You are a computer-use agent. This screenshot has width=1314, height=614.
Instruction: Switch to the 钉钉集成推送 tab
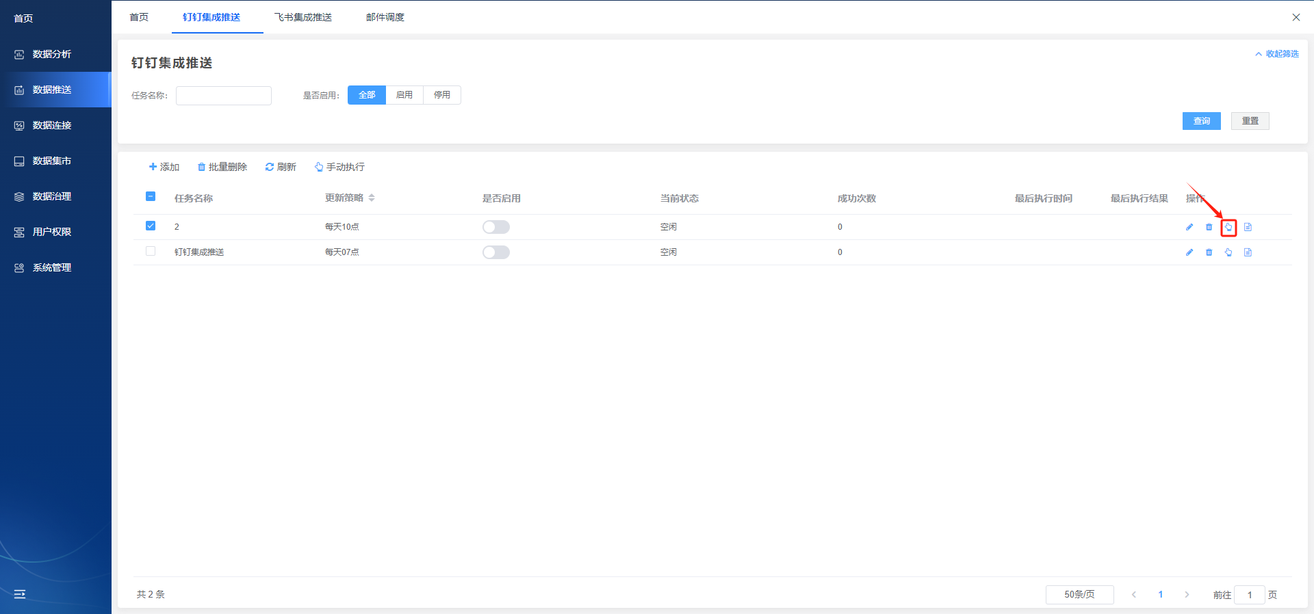tap(211, 17)
